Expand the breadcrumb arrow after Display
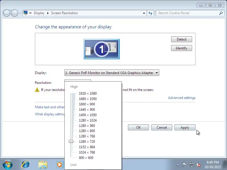227x170 pixels. [48, 13]
